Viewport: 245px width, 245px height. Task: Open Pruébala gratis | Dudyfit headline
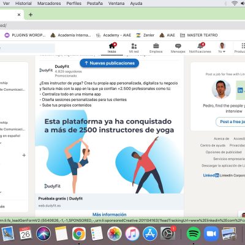click(61, 198)
